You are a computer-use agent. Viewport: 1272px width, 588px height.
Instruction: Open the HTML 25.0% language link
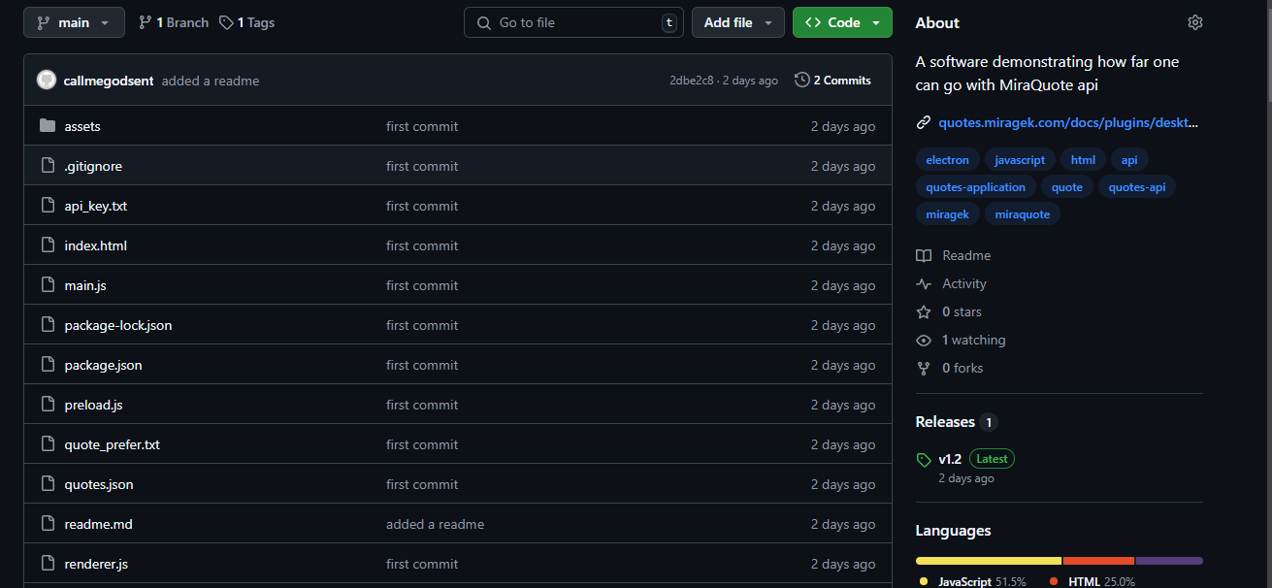pyautogui.click(x=1093, y=581)
